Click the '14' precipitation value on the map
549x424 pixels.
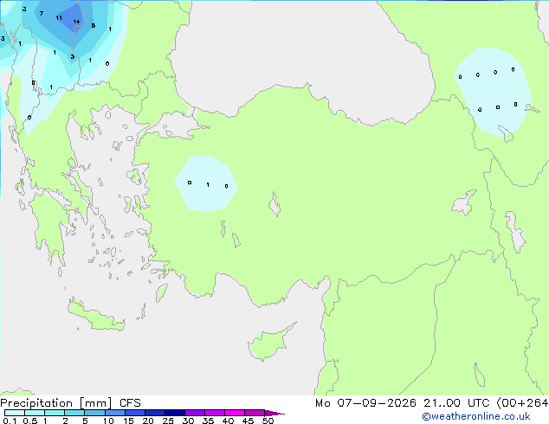76,22
